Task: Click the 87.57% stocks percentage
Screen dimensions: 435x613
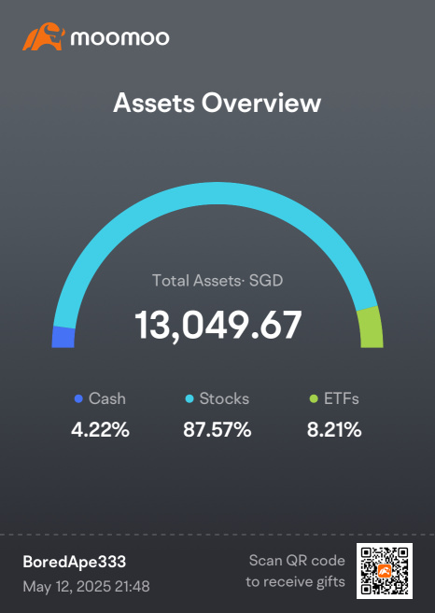Action: click(217, 430)
